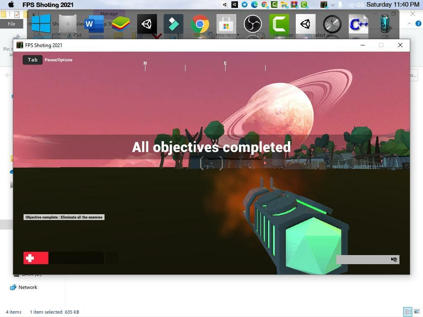Click the gray ammo bar in game HUD

point(368,260)
